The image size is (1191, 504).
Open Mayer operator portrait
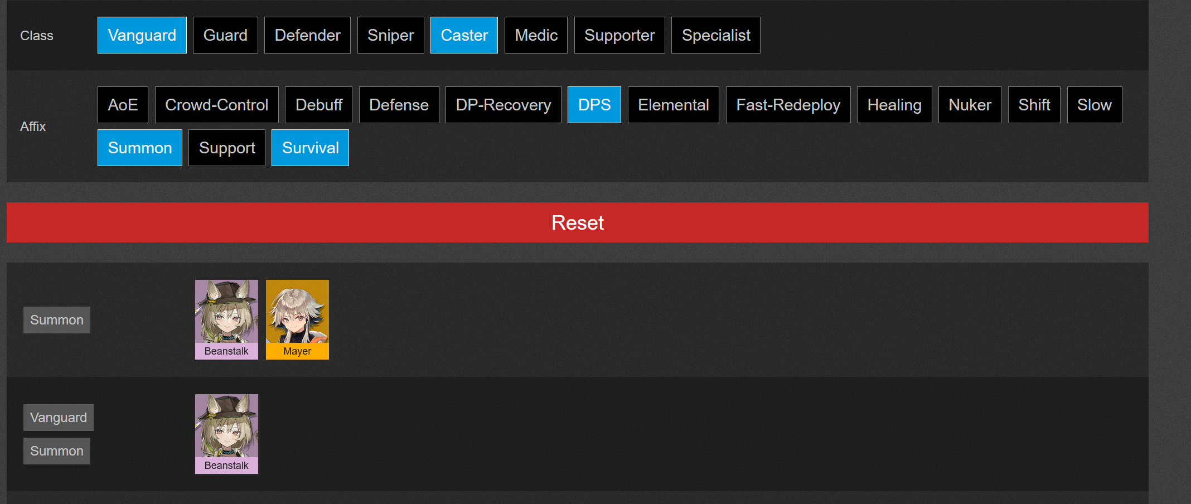point(297,319)
